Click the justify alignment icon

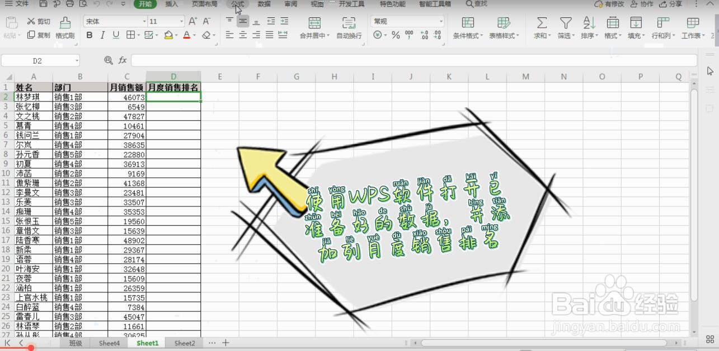click(x=270, y=35)
